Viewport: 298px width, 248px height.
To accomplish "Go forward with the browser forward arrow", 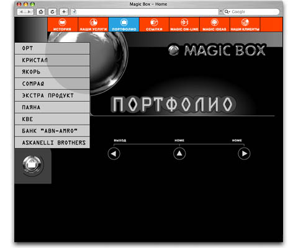I will pyautogui.click(x=29, y=12).
